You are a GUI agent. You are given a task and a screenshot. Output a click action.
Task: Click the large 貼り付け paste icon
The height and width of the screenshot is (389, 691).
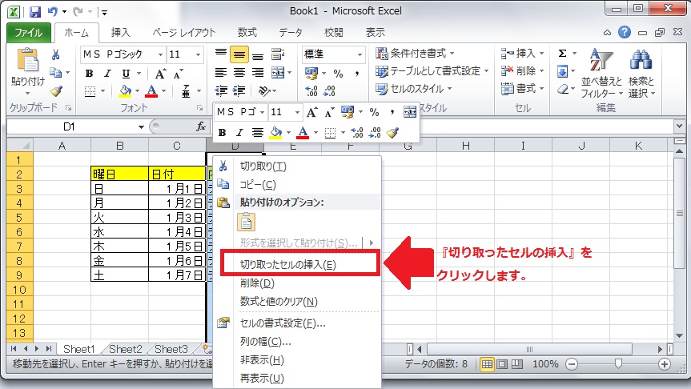[x=28, y=60]
